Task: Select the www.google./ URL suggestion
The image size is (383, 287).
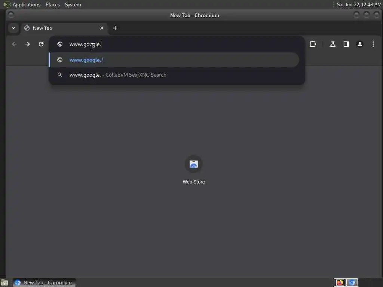Action: point(174,60)
